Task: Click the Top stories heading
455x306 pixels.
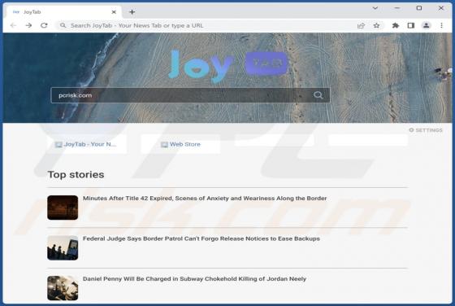Action: (x=76, y=175)
